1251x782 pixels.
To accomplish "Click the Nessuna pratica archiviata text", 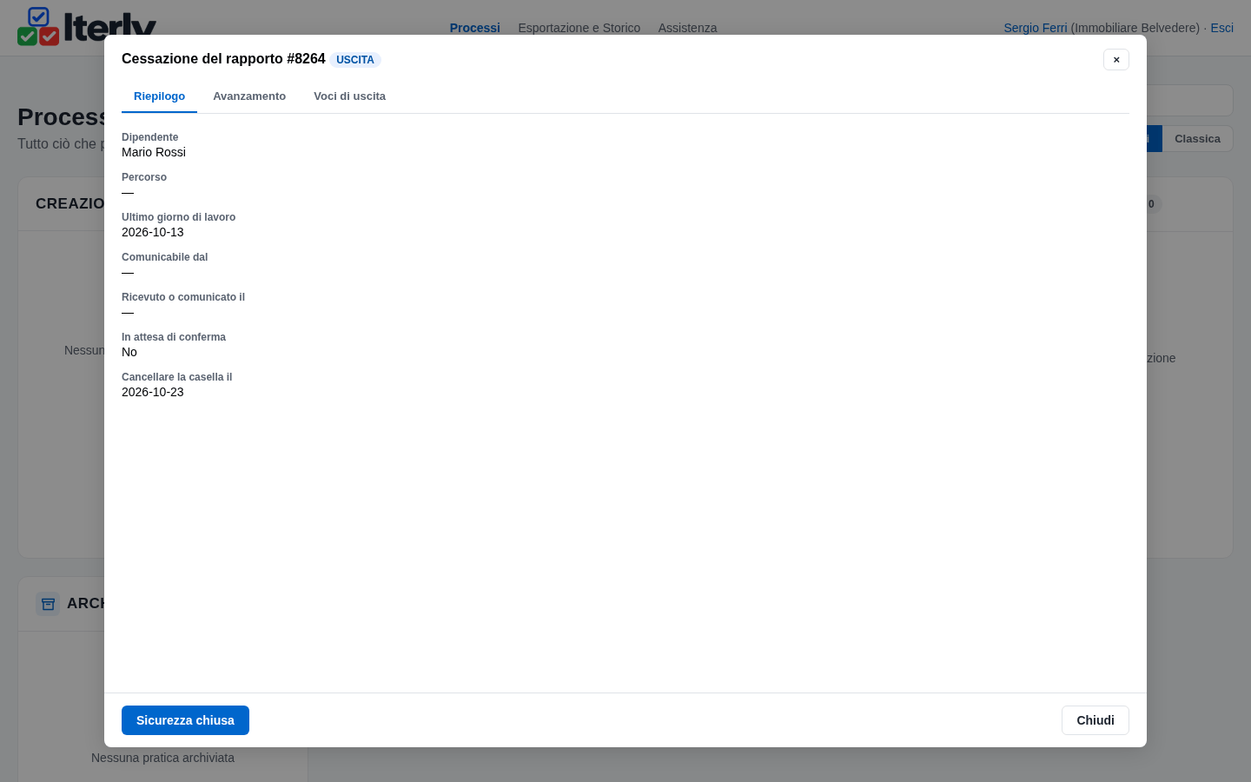I will tap(162, 758).
